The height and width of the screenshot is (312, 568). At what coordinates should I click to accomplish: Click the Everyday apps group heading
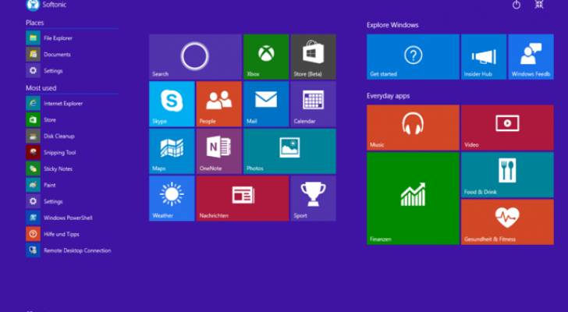[x=388, y=96]
